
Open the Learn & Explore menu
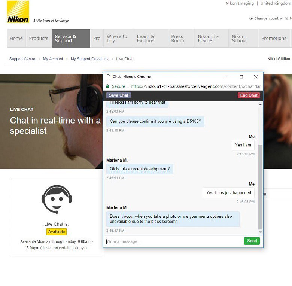pos(145,39)
